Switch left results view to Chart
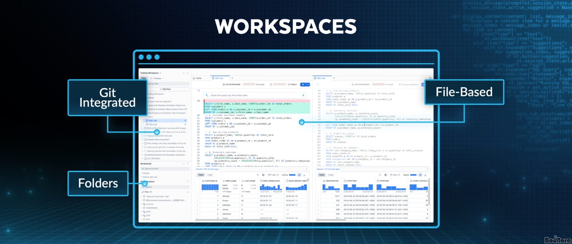Viewport: 572px width, 244px height. pyautogui.click(x=210, y=175)
